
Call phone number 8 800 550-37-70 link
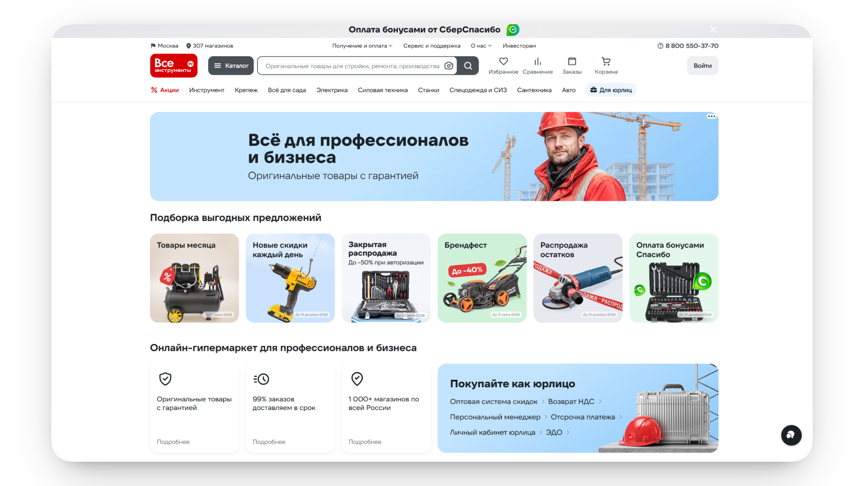[x=688, y=46]
